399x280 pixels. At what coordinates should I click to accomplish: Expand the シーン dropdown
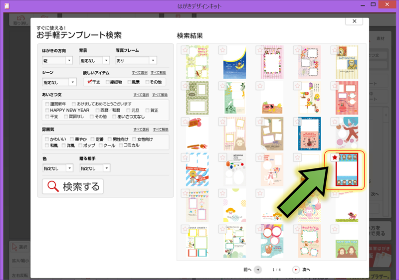pos(73,82)
